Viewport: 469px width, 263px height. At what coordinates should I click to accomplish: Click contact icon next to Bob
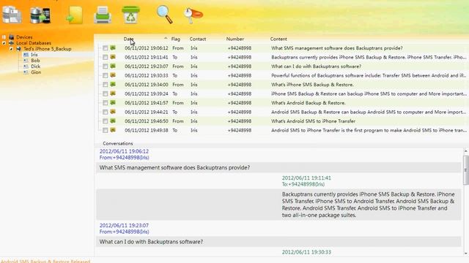coord(26,61)
